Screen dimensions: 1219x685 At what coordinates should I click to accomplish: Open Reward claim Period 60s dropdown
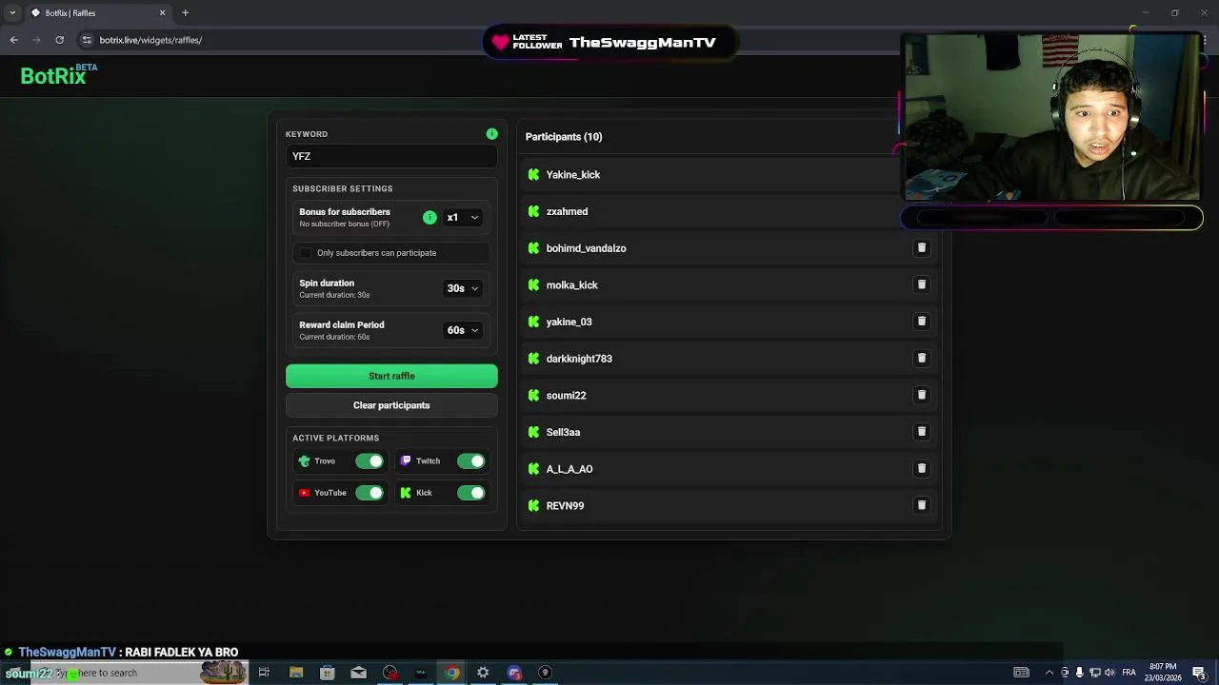463,330
